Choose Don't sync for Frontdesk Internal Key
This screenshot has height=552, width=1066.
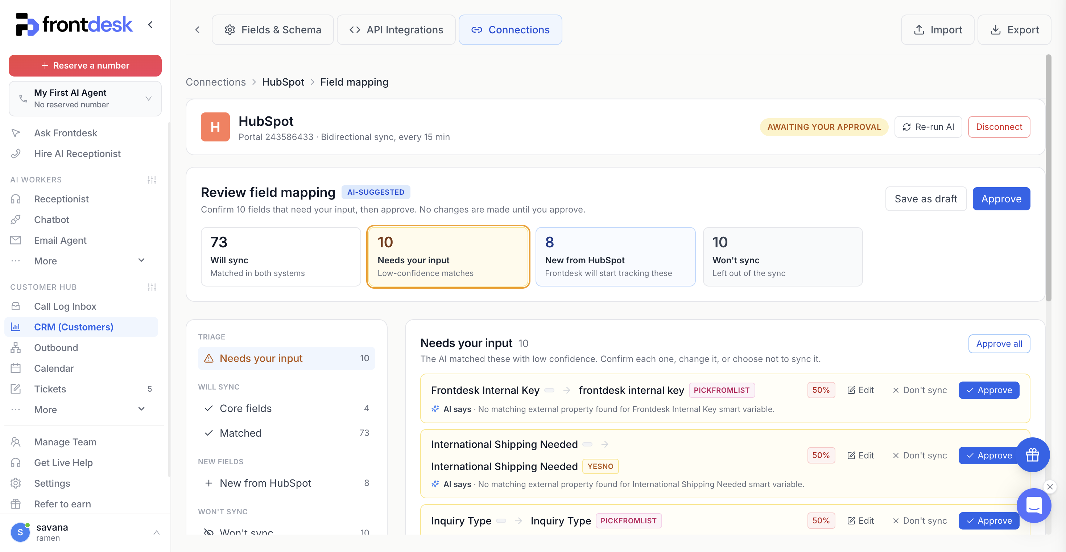tap(920, 390)
